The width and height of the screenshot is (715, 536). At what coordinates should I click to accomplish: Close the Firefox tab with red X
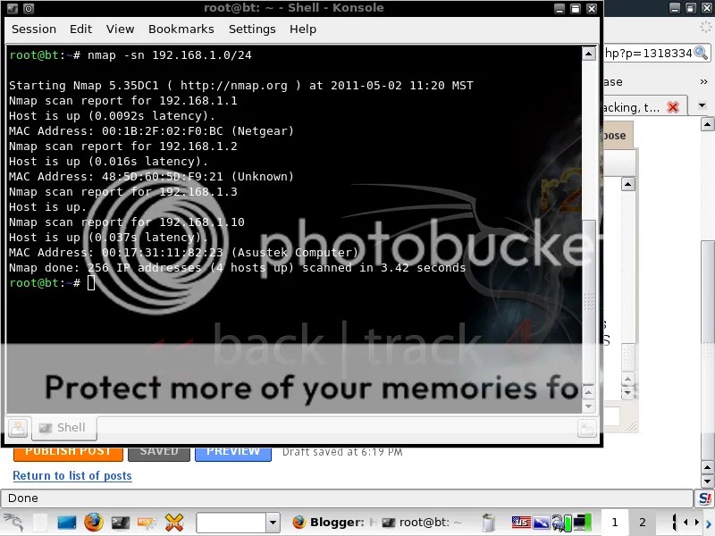point(673,107)
